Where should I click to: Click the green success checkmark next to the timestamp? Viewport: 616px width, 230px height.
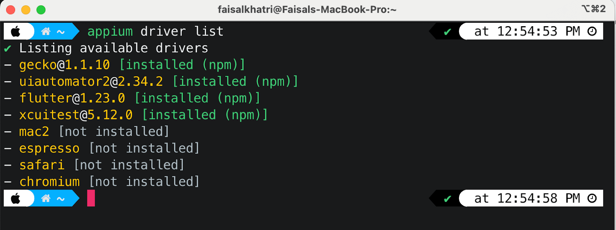447,31
